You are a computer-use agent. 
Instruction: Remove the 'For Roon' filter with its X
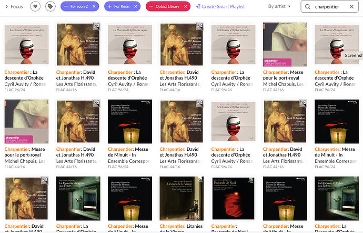coord(135,6)
